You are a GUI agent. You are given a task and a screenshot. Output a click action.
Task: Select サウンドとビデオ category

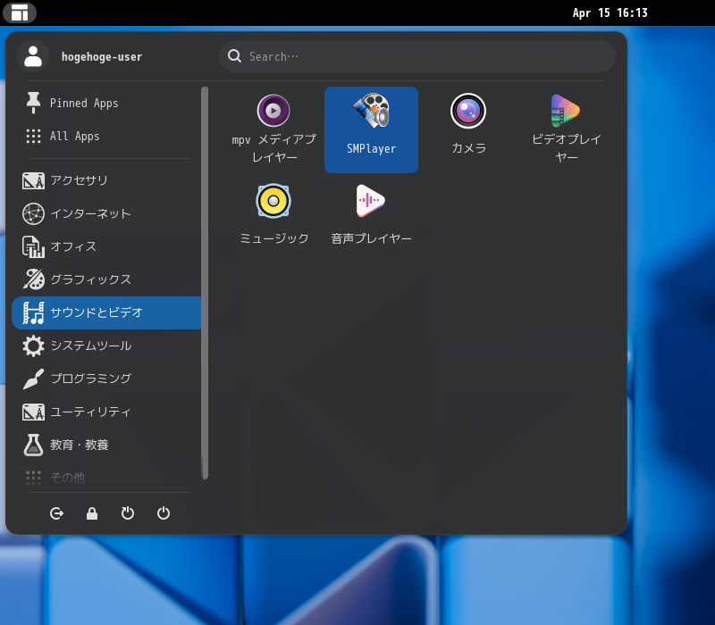point(106,312)
